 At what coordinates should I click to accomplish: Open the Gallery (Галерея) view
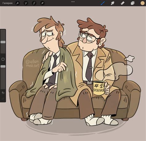[x=7, y=3]
